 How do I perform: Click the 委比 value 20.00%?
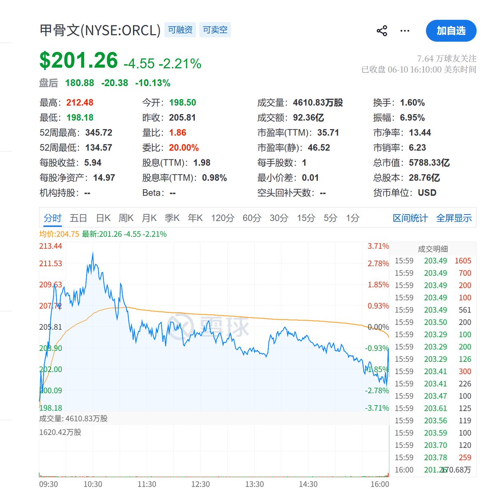(184, 147)
